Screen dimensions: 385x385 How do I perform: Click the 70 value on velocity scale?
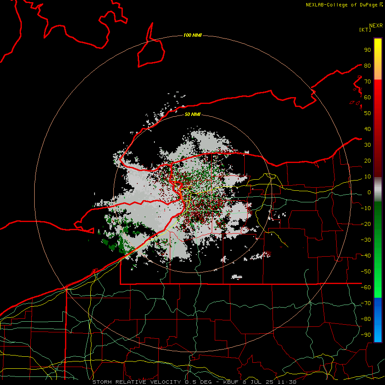(367, 82)
